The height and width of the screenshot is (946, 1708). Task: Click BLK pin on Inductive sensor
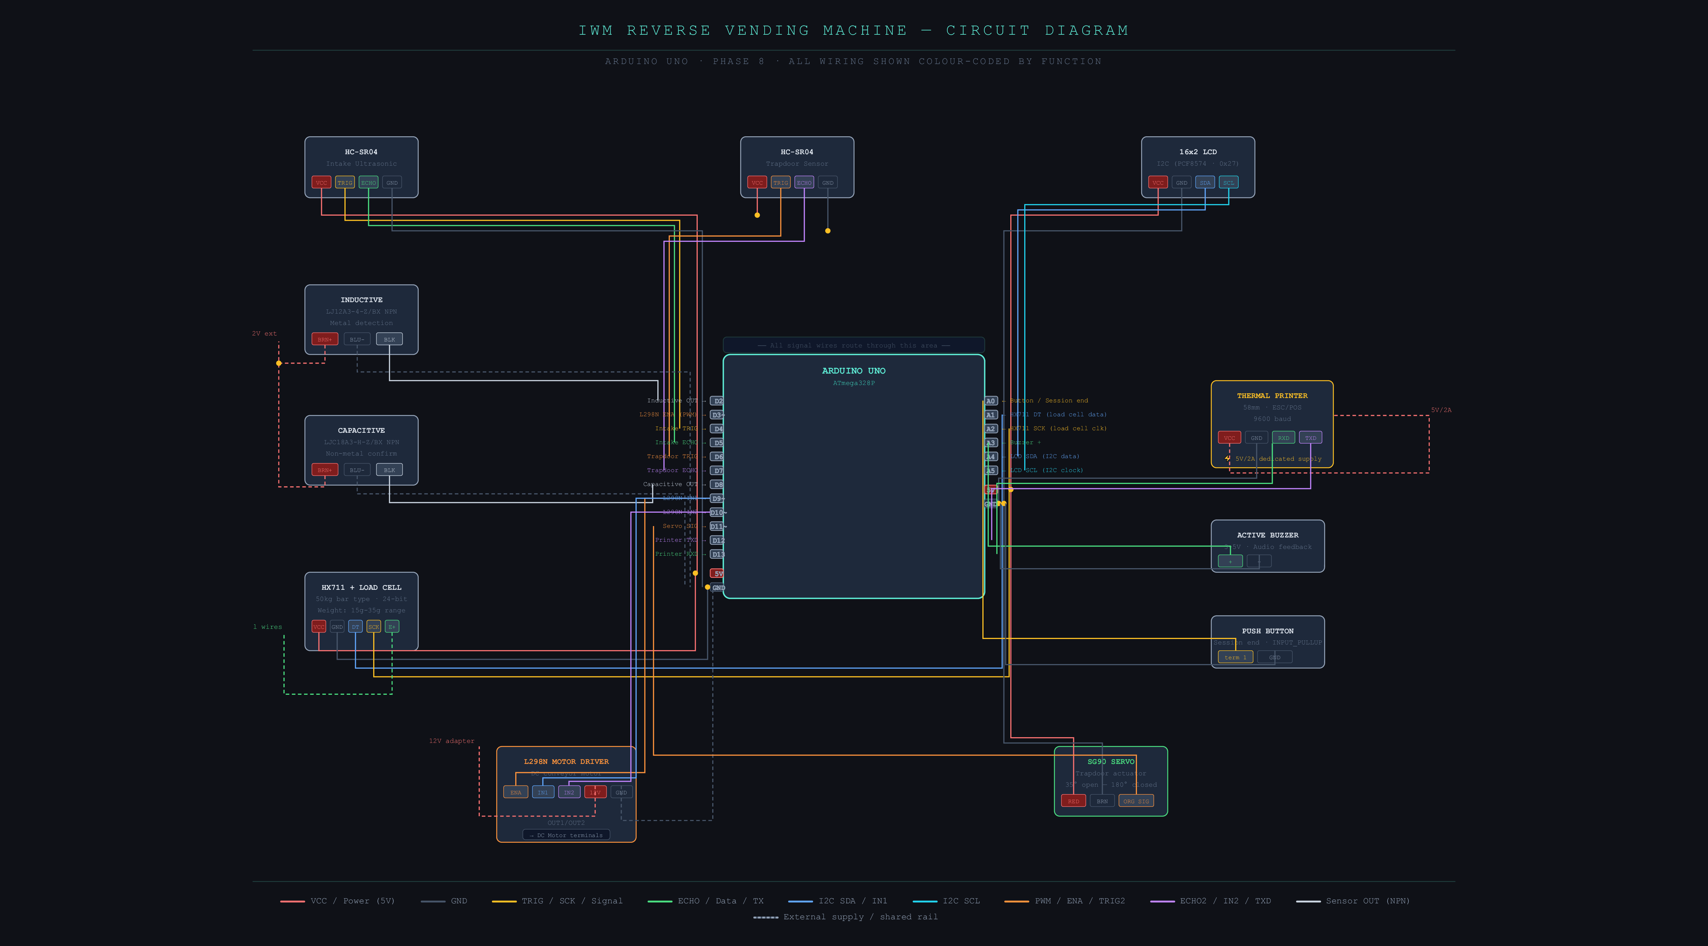click(389, 339)
